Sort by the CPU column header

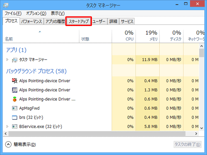(124, 36)
